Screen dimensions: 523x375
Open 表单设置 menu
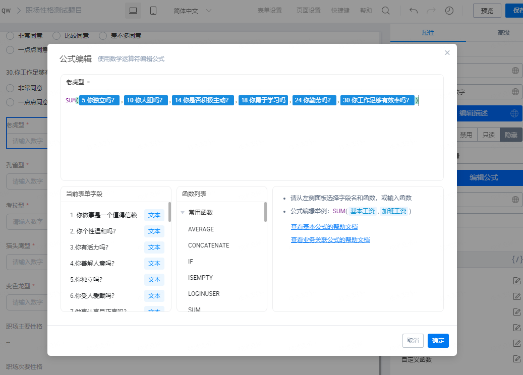click(269, 11)
